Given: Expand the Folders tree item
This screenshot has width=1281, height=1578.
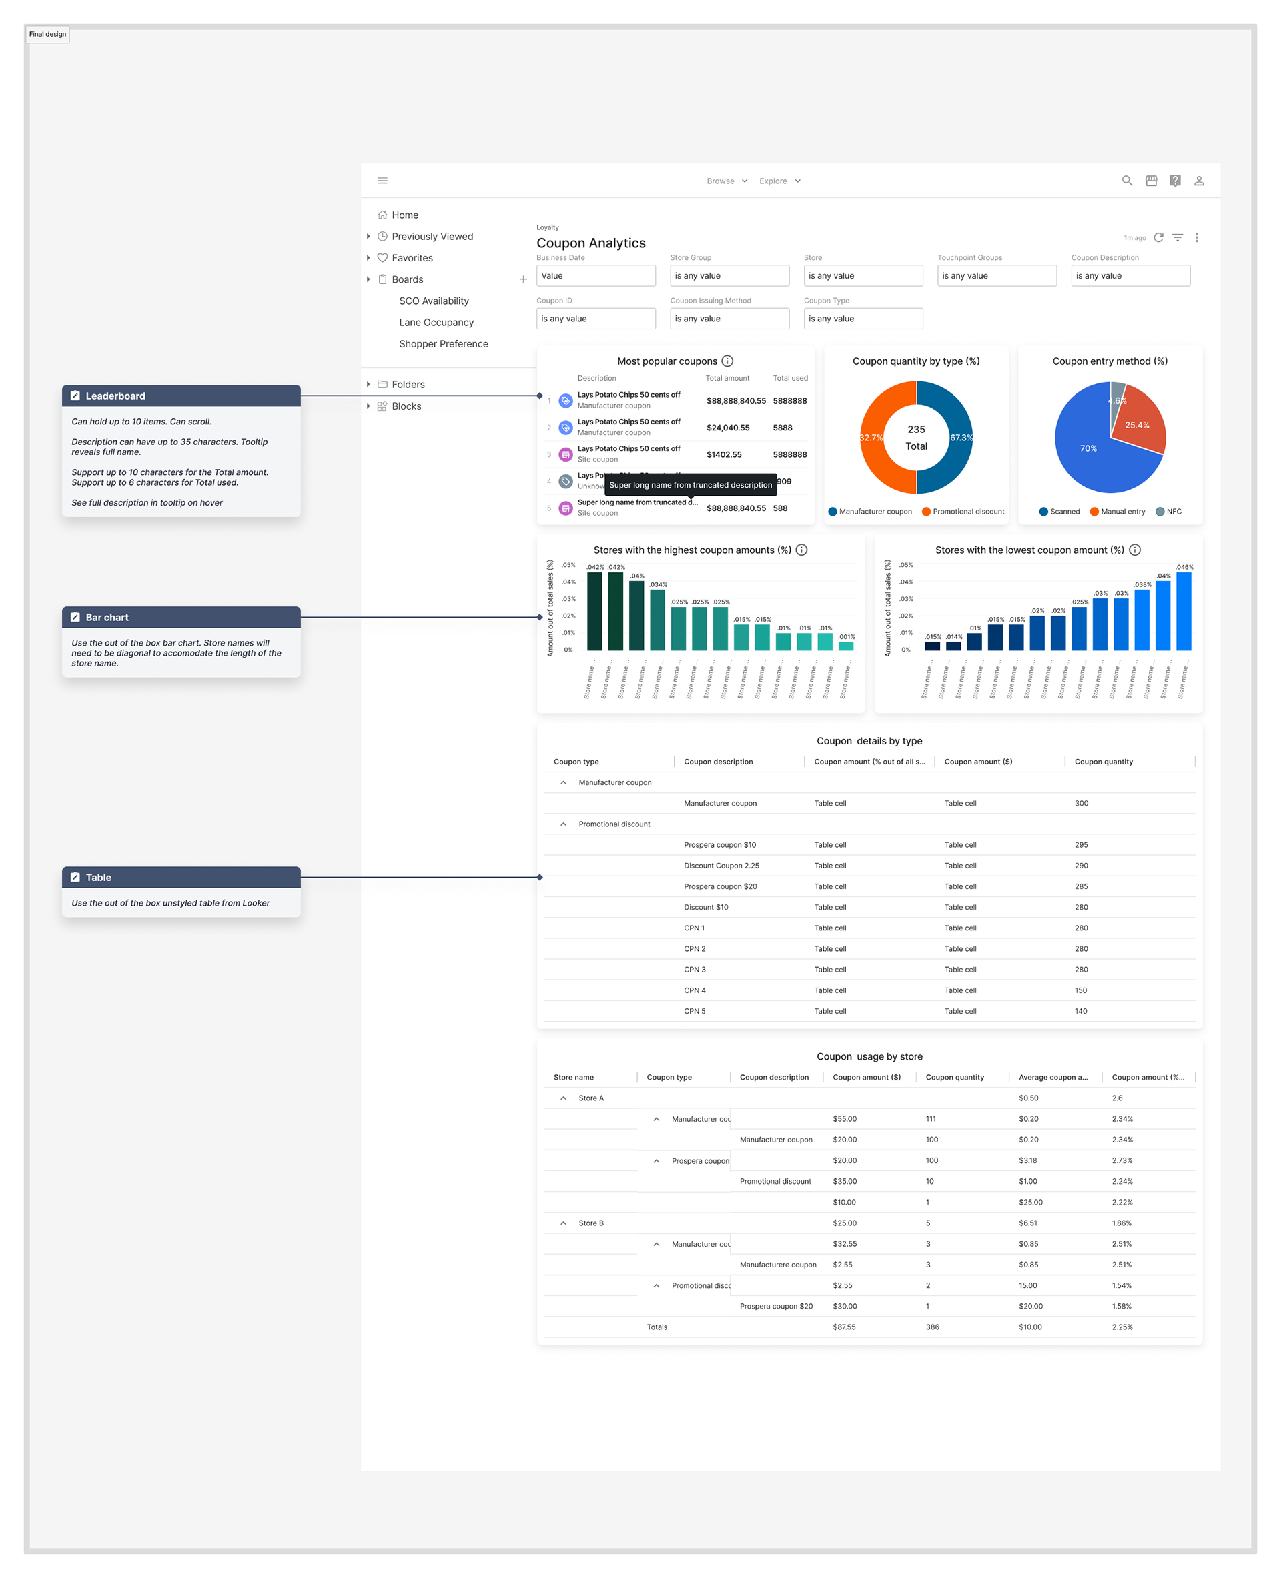Looking at the screenshot, I should click(368, 384).
